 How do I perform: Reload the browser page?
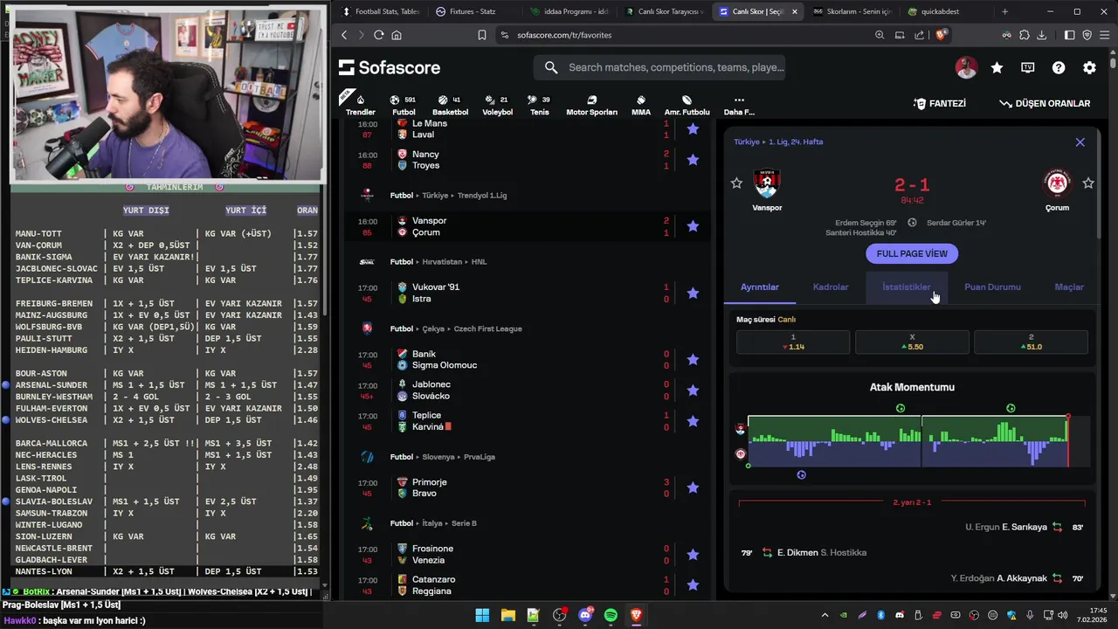click(378, 35)
